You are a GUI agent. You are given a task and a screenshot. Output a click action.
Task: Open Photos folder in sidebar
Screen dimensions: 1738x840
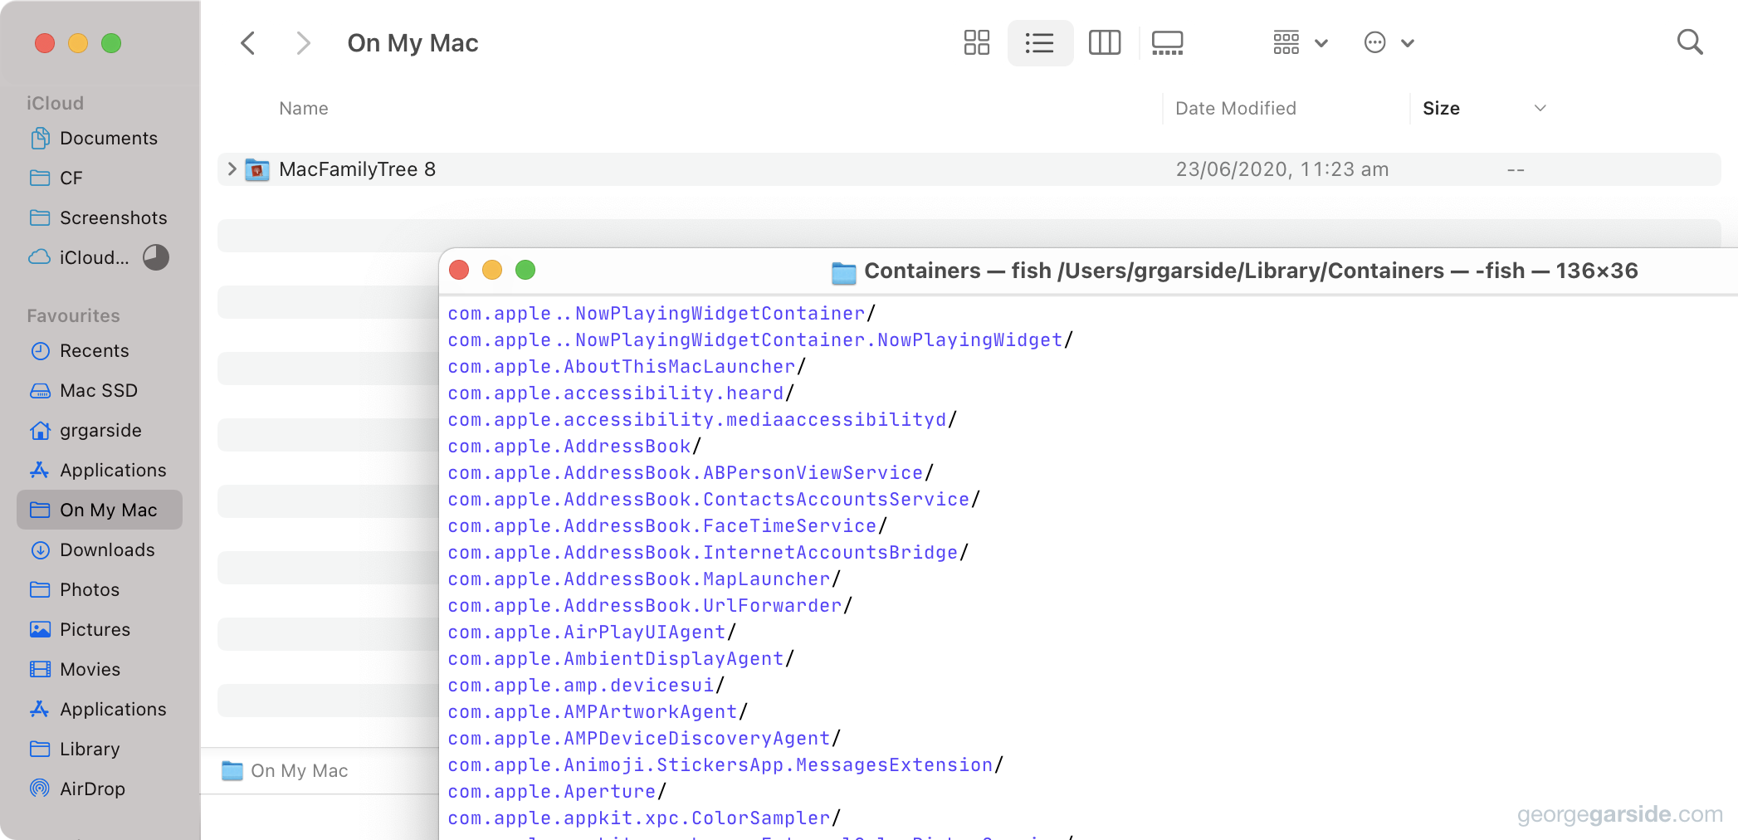pos(100,589)
